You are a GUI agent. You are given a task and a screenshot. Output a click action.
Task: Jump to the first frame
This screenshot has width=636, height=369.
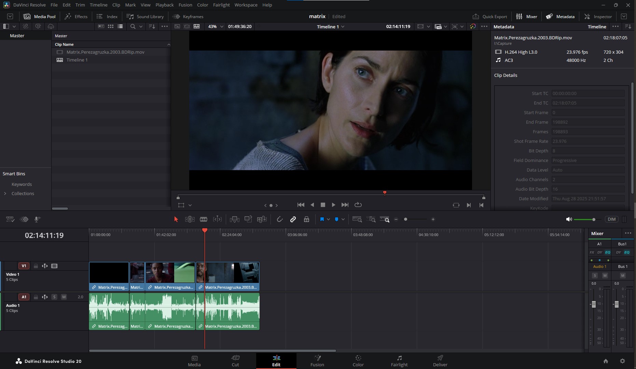tap(301, 205)
